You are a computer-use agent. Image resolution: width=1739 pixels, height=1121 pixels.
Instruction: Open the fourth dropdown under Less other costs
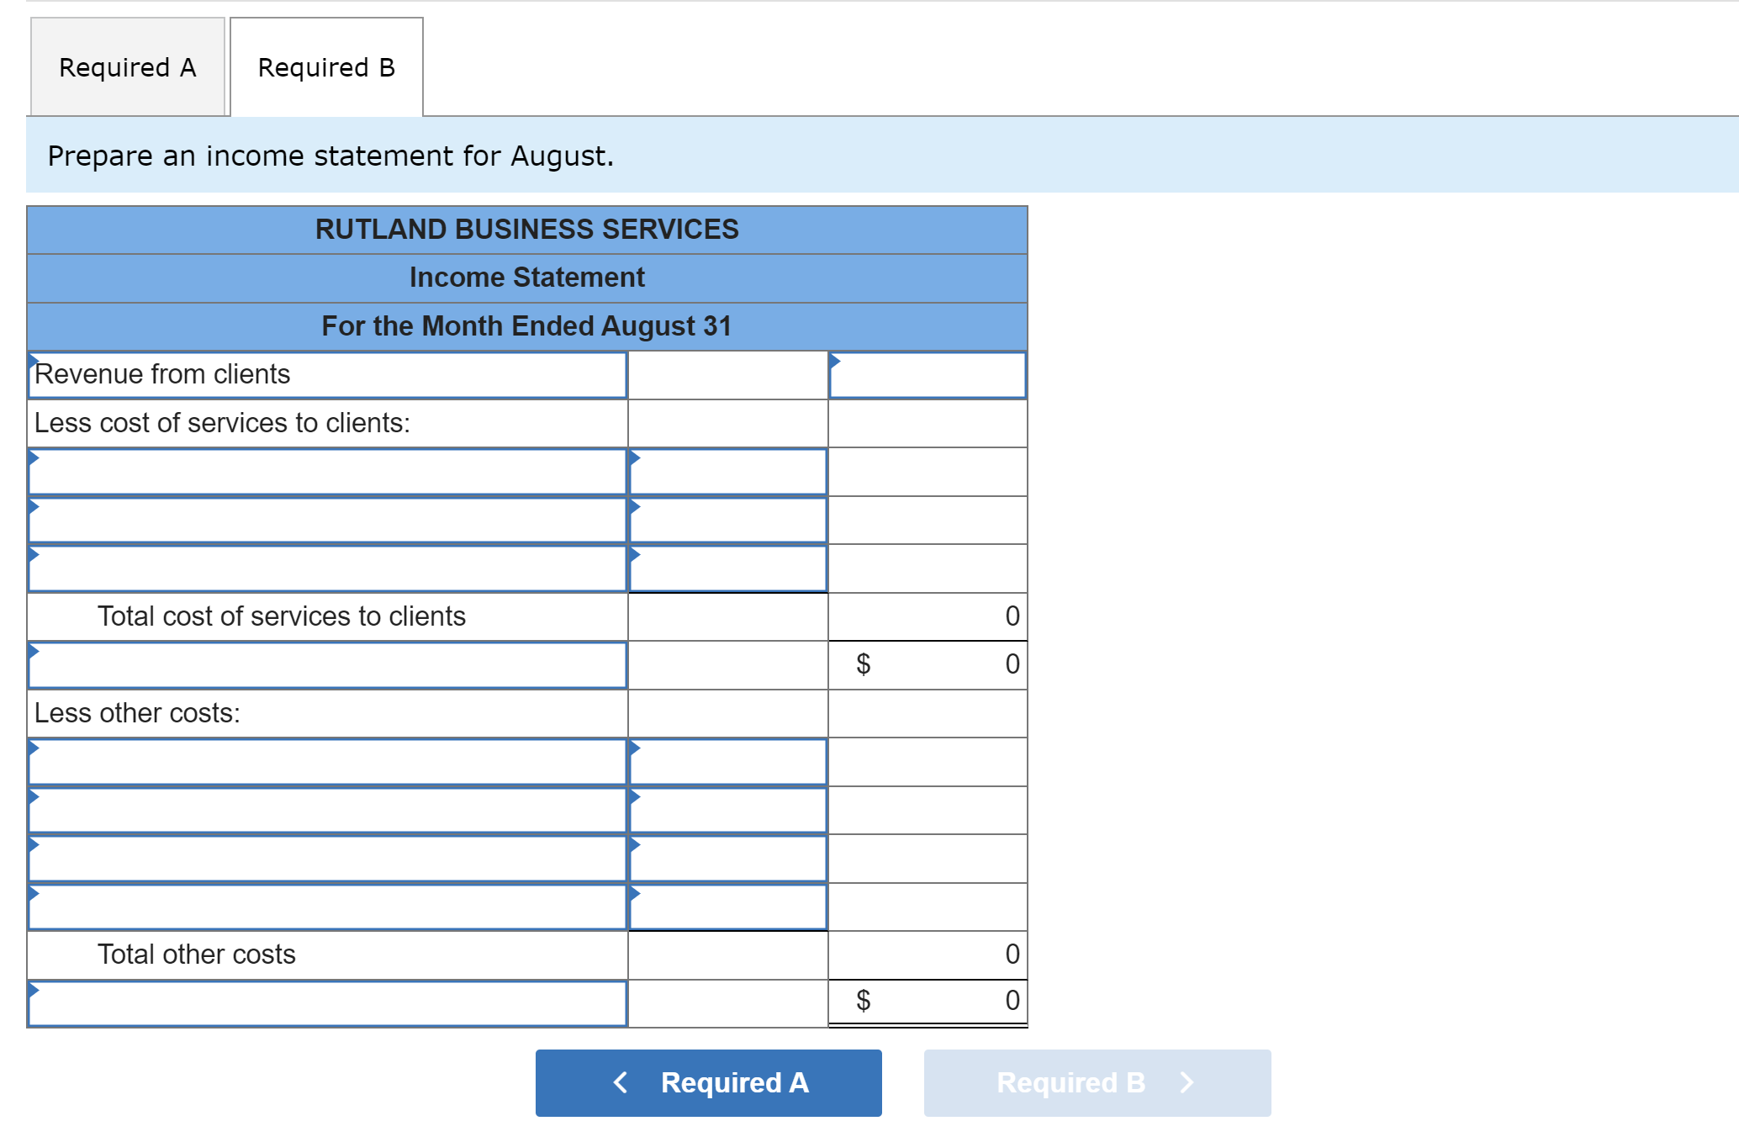(328, 907)
